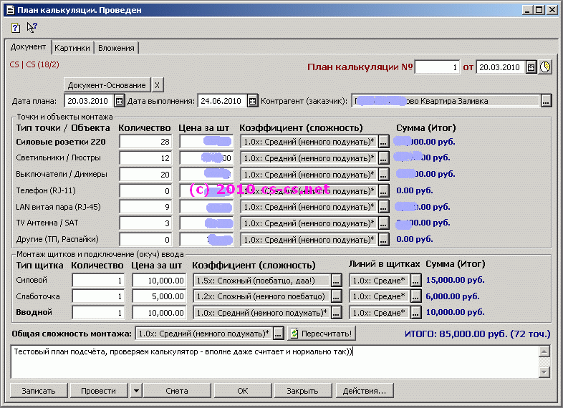Open calendar picker for Дата плана
This screenshot has height=408, width=563.
click(x=119, y=101)
